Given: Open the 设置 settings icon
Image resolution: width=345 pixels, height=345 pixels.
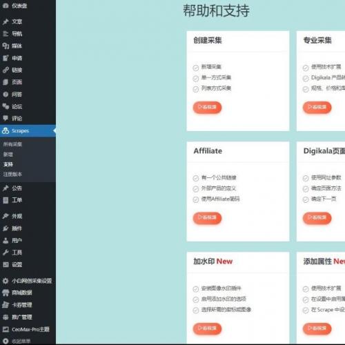Looking at the screenshot, I should [x=6, y=265].
